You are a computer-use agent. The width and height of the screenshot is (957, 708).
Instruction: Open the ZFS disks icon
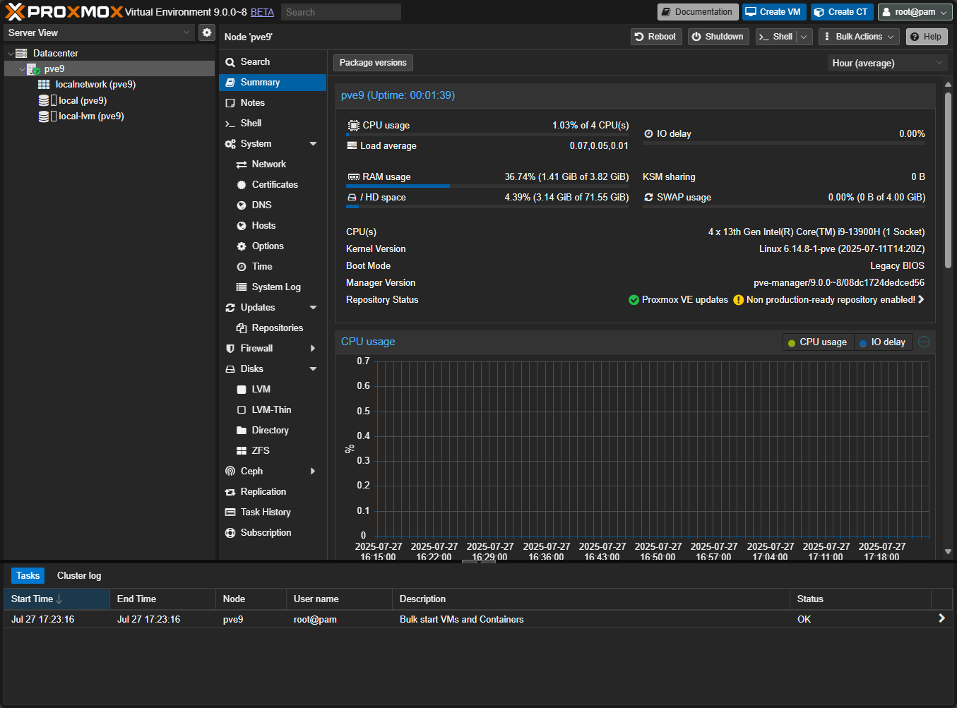(242, 451)
